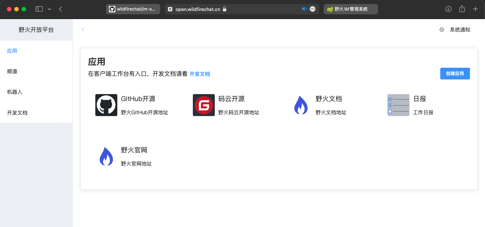The image size is (485, 227).
Task: Toggle the Safari sidebar icon
Action: tap(39, 9)
